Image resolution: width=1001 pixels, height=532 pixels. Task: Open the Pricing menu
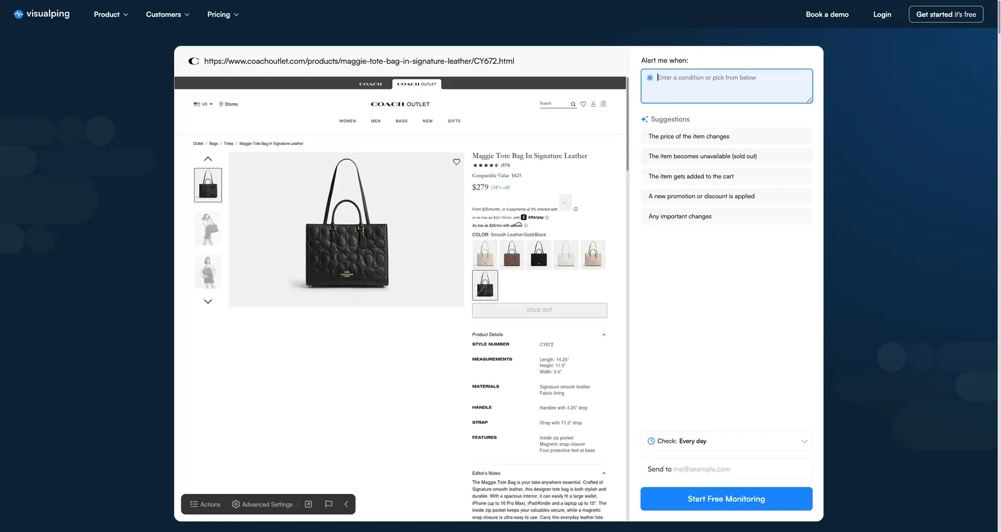click(x=223, y=14)
